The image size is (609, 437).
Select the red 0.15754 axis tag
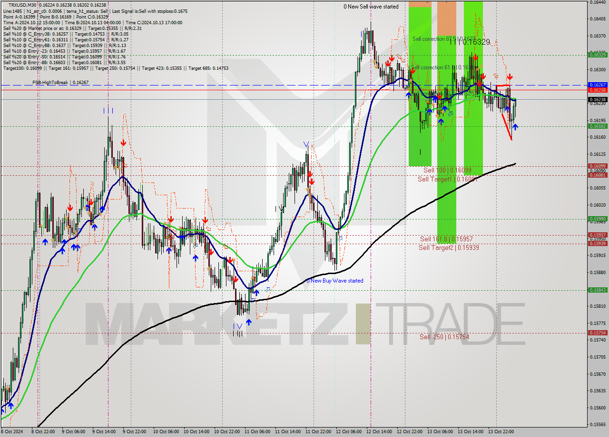[598, 332]
